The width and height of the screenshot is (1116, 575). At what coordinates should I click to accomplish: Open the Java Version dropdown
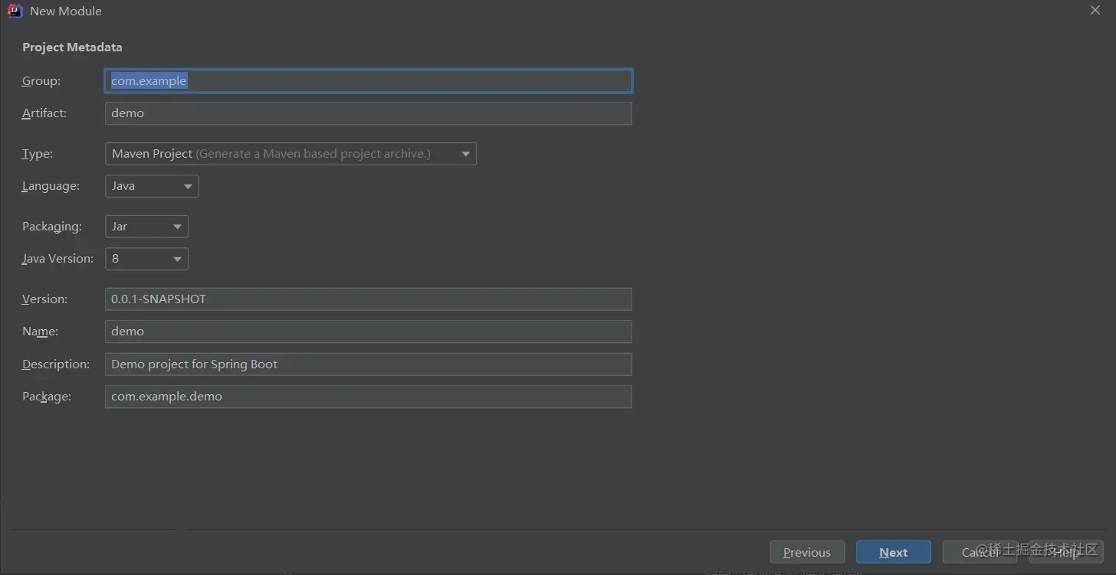click(146, 259)
